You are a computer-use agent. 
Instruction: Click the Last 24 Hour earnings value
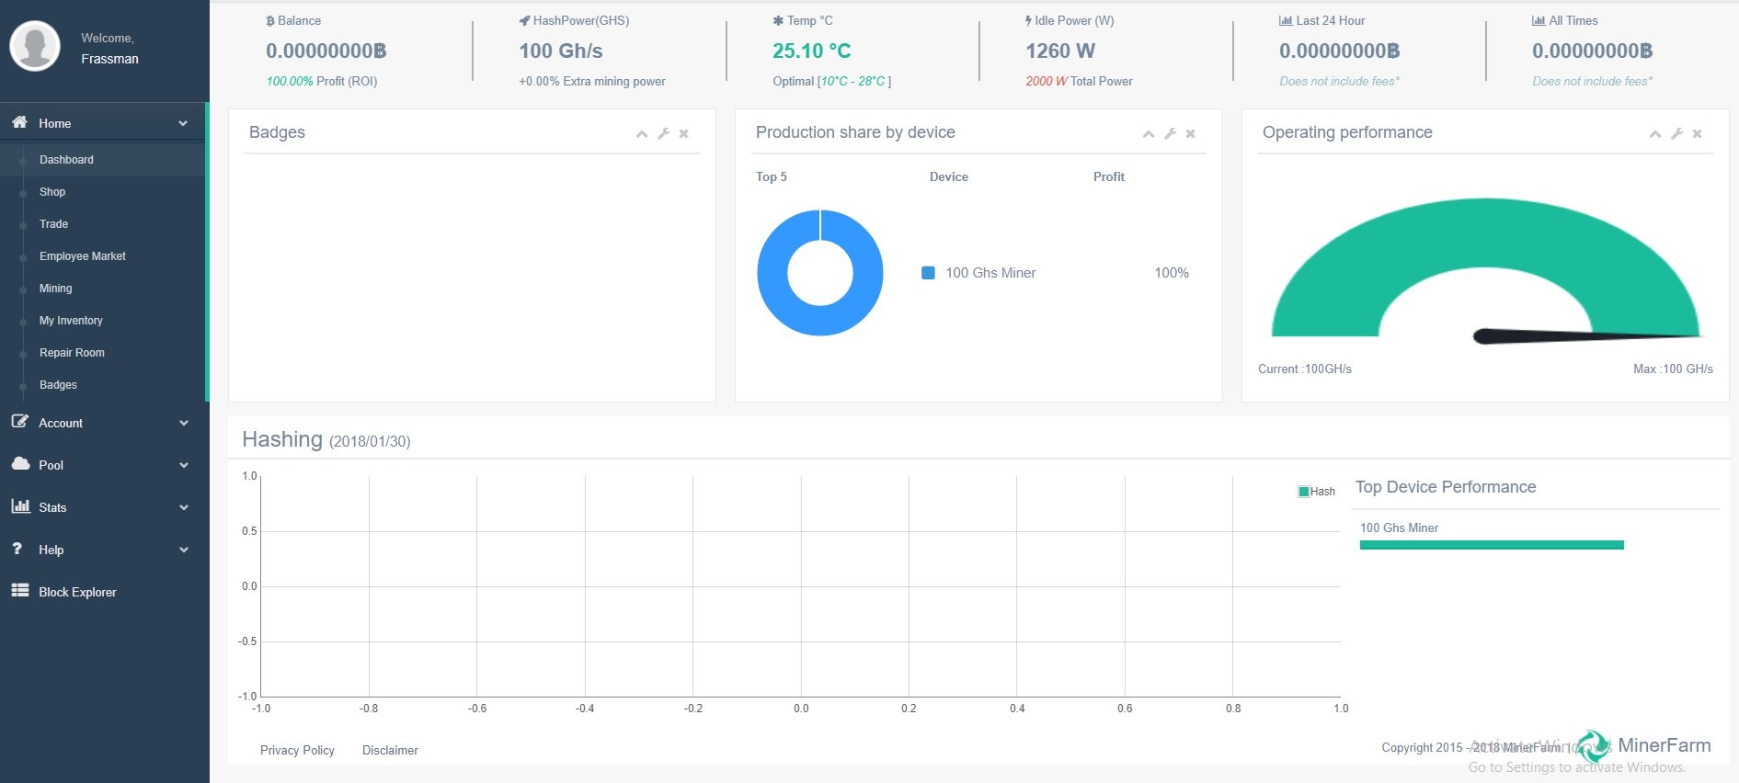click(x=1340, y=51)
